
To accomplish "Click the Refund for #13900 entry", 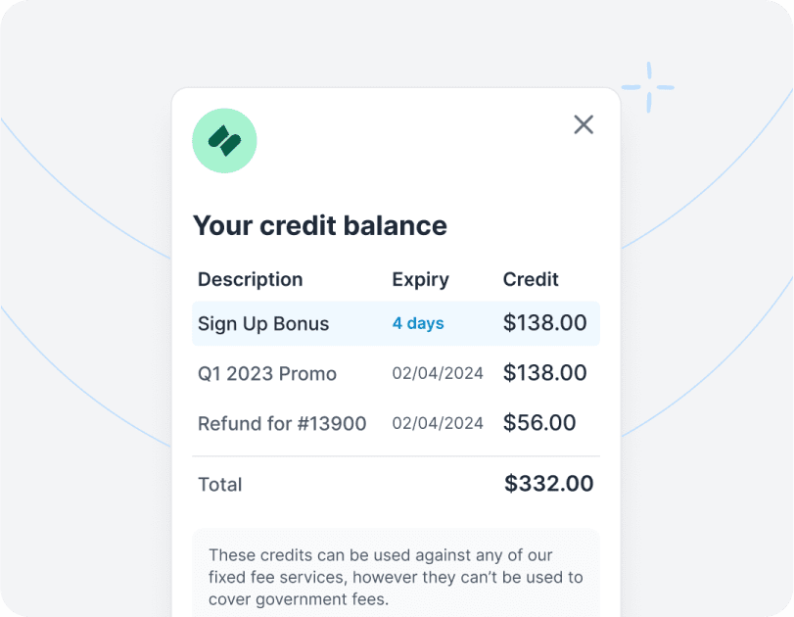I will click(x=282, y=423).
